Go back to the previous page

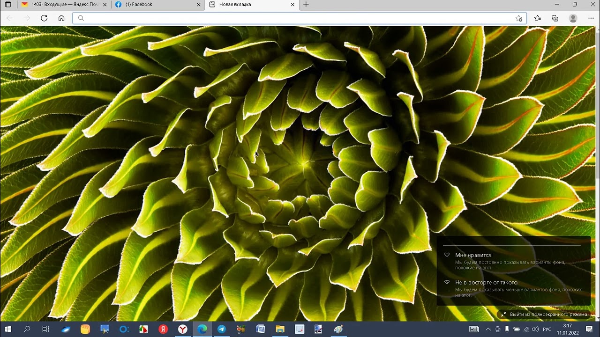[10, 18]
